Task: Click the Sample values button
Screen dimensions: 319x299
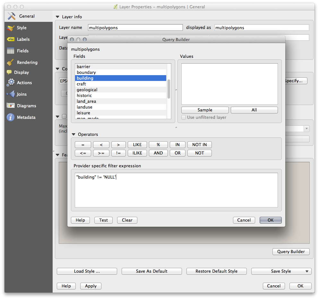Action: click(205, 110)
